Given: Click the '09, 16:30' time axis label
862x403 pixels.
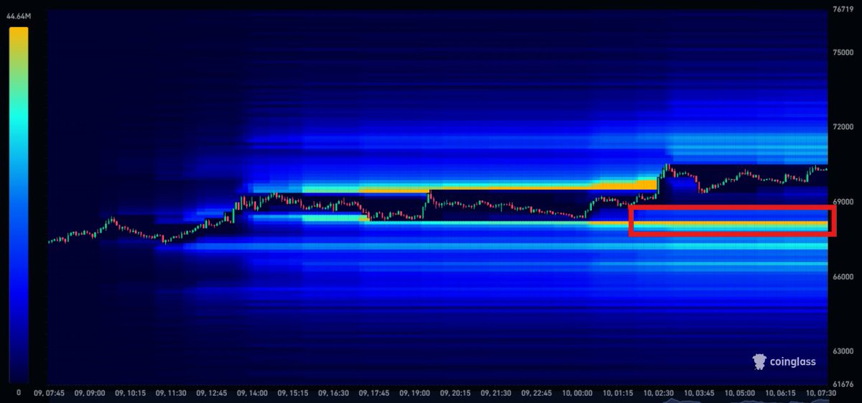Looking at the screenshot, I should (x=333, y=394).
